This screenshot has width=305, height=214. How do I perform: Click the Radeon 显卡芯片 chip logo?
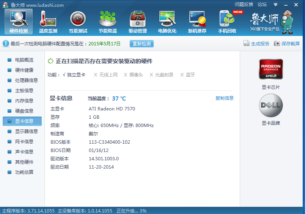pos(270,69)
